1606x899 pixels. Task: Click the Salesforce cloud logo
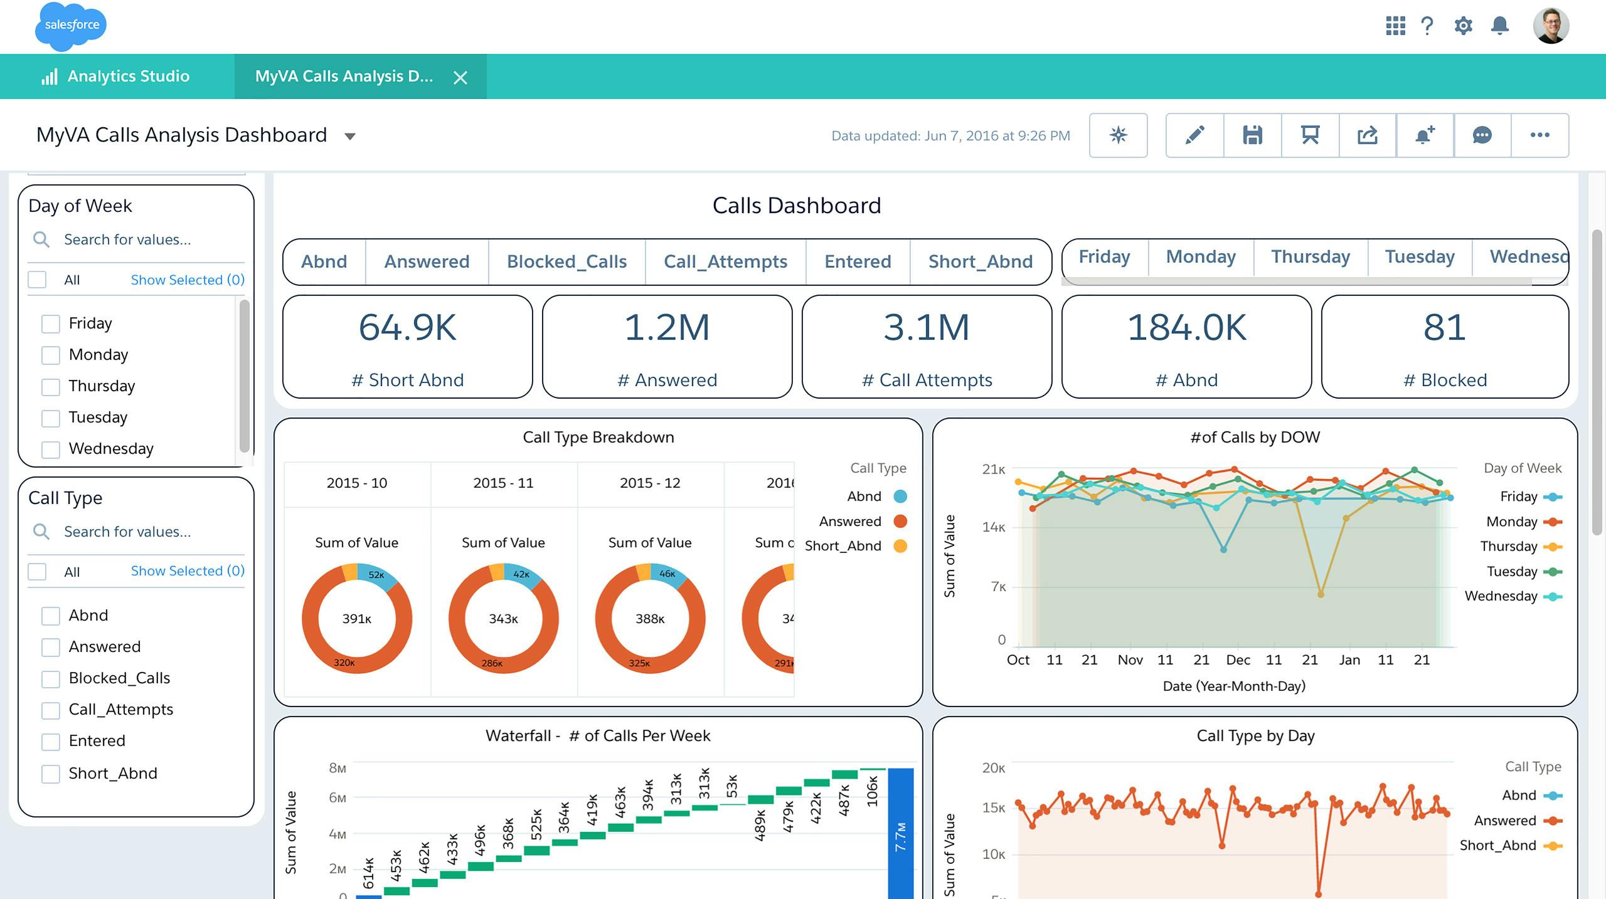pos(70,26)
